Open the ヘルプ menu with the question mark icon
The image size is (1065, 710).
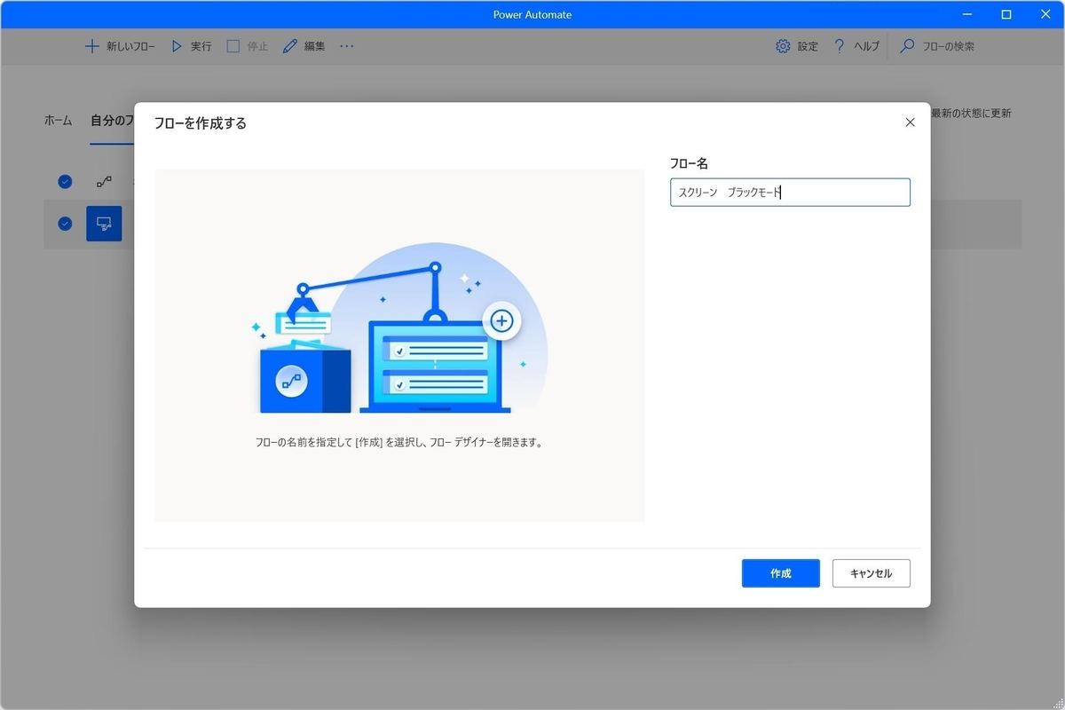[856, 46]
